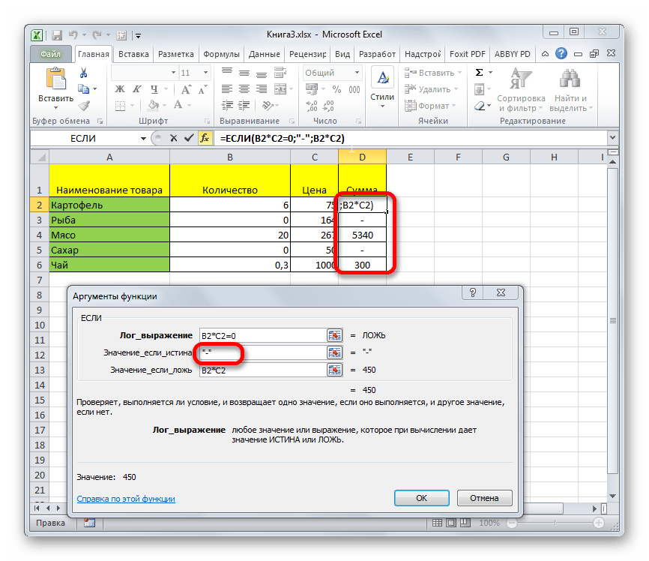The height and width of the screenshot is (561, 649).
Task: Switch to the Формулы ribbon tab
Action: [221, 54]
